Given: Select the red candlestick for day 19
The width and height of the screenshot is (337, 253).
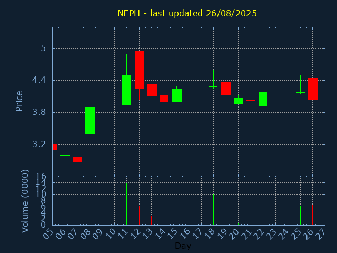Looking at the screenshot, I should click(226, 89).
